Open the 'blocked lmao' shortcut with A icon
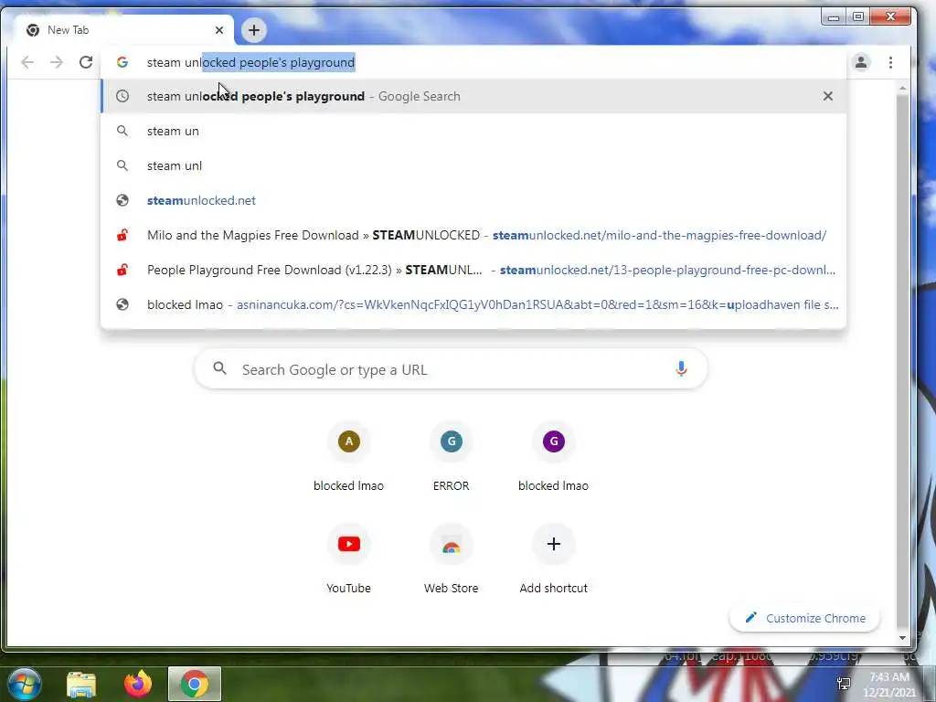This screenshot has height=702, width=936. click(348, 457)
